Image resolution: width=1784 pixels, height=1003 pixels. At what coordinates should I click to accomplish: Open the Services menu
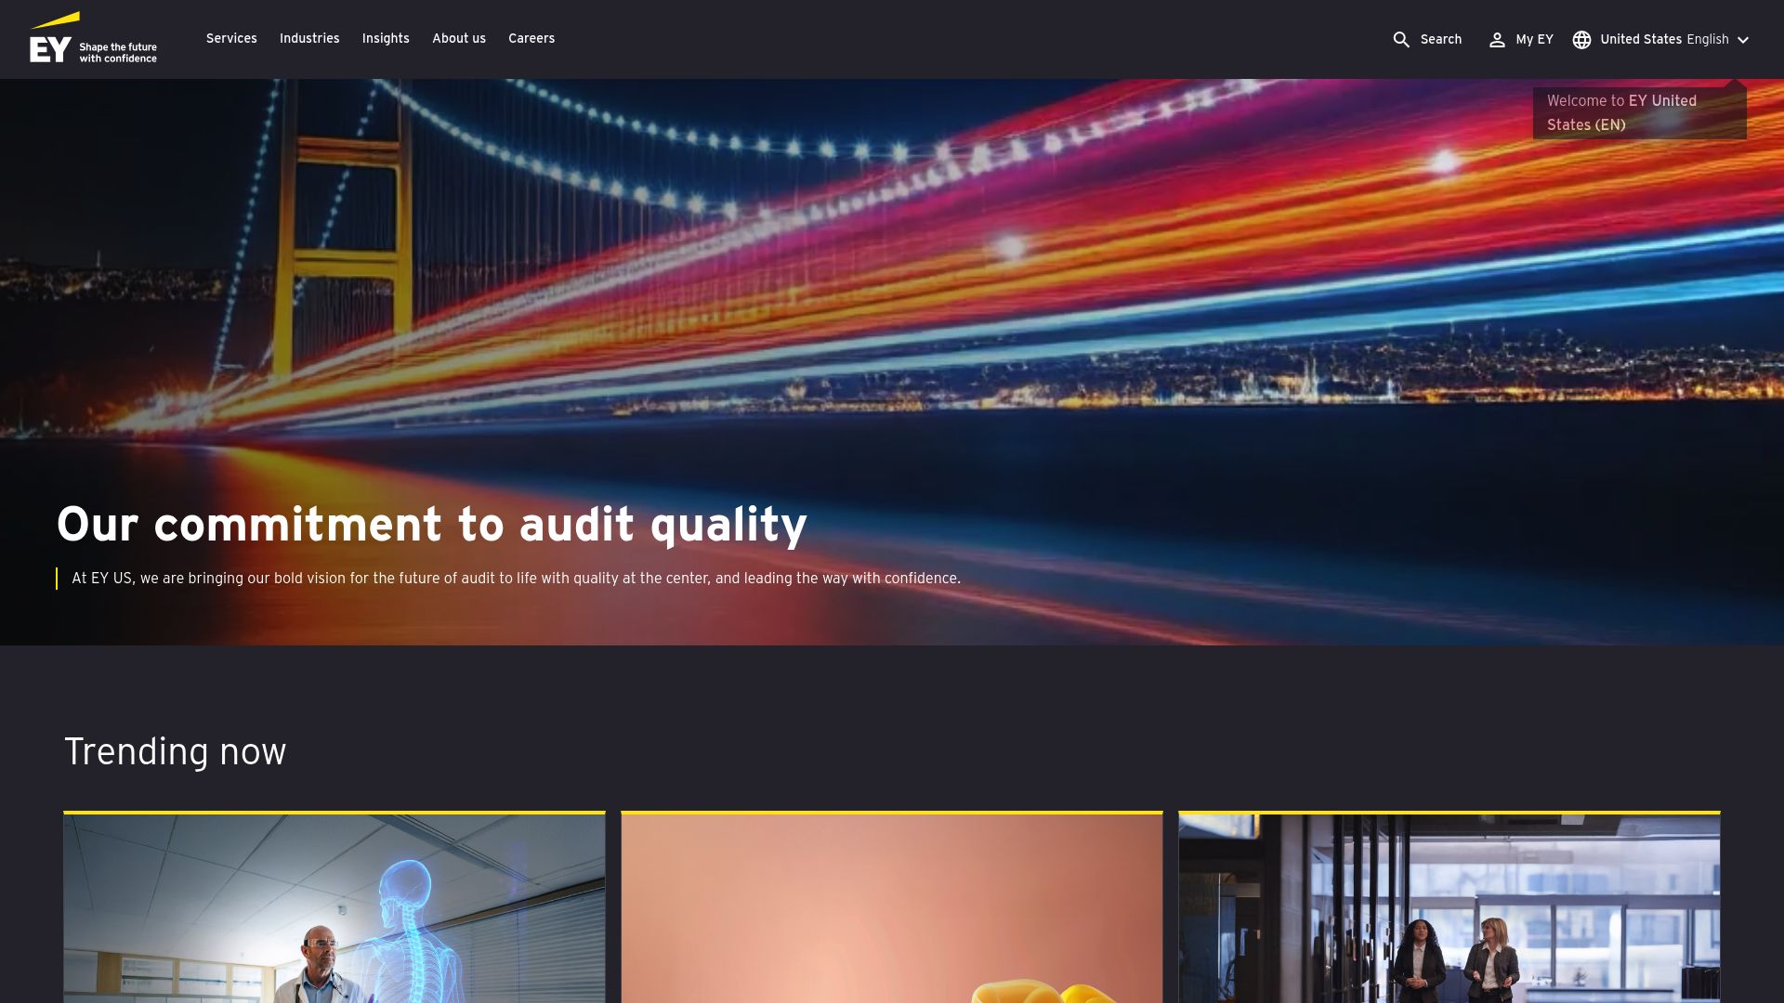click(x=230, y=38)
